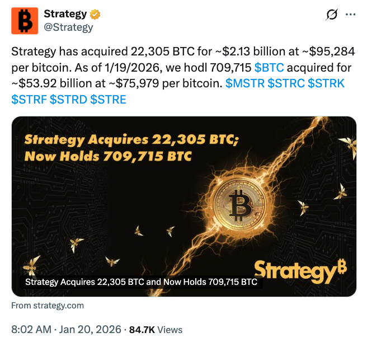Click the 8:02 AM Jan 20, 2026 timestamp
The width and height of the screenshot is (367, 342).
65,330
